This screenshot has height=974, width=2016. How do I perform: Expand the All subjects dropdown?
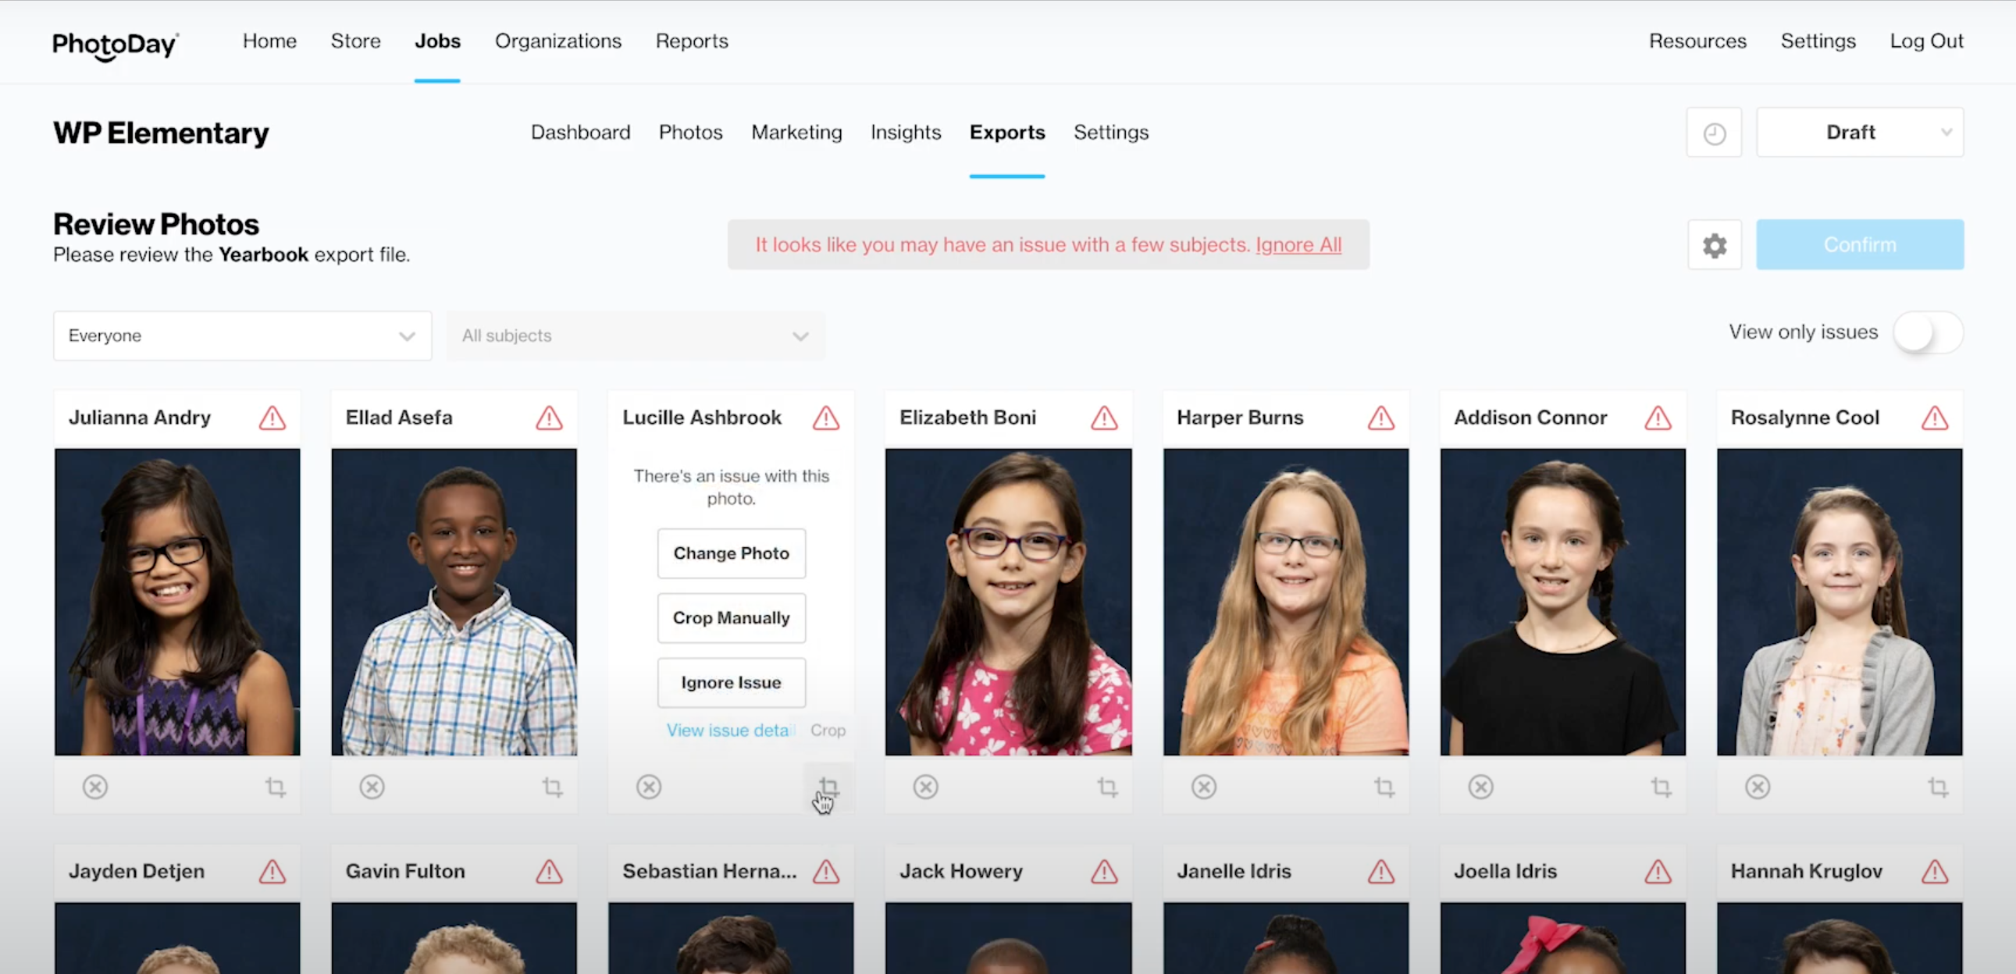[x=636, y=336]
